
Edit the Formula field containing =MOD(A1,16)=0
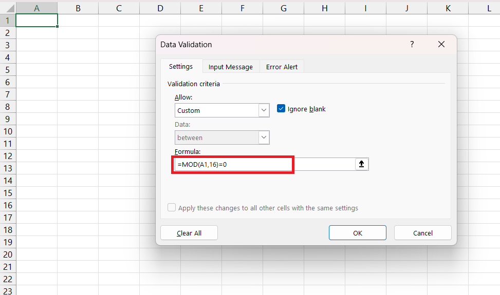[x=265, y=164]
